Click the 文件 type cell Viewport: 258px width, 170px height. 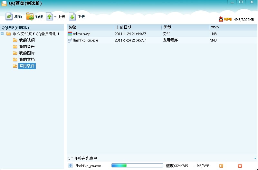[166, 34]
